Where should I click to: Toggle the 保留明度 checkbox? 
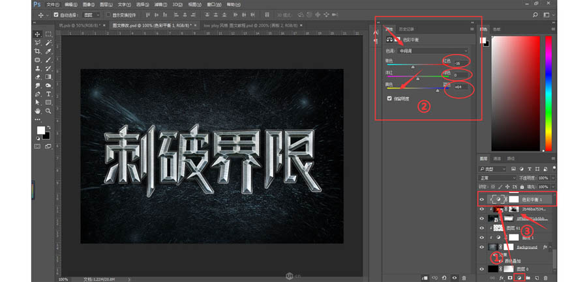click(389, 98)
